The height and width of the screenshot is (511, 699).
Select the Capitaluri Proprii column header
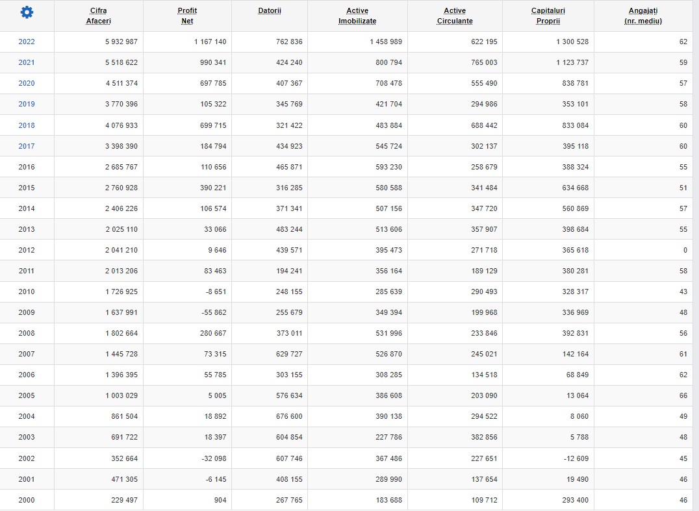tap(548, 16)
